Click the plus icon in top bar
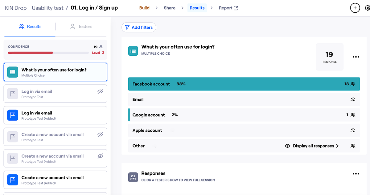Viewport: 370px width, 195px height. 355,8
